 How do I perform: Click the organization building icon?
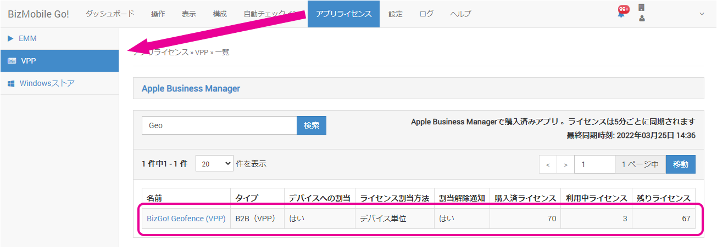tap(641, 8)
